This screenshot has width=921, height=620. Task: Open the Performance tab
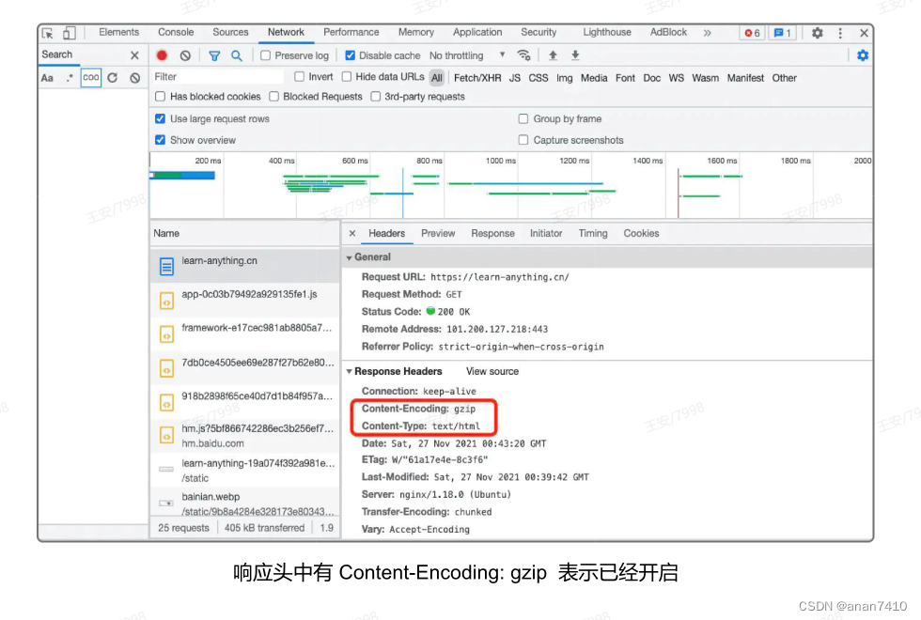coord(351,32)
